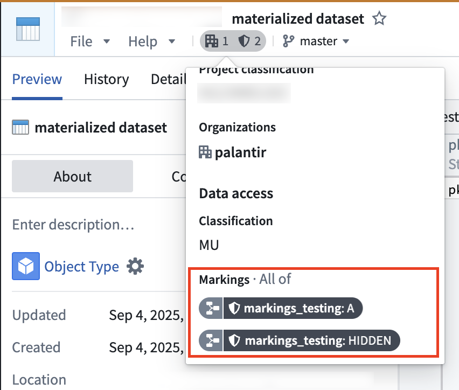Click the markings_testing: A marking tag
The image size is (459, 390).
click(x=281, y=308)
